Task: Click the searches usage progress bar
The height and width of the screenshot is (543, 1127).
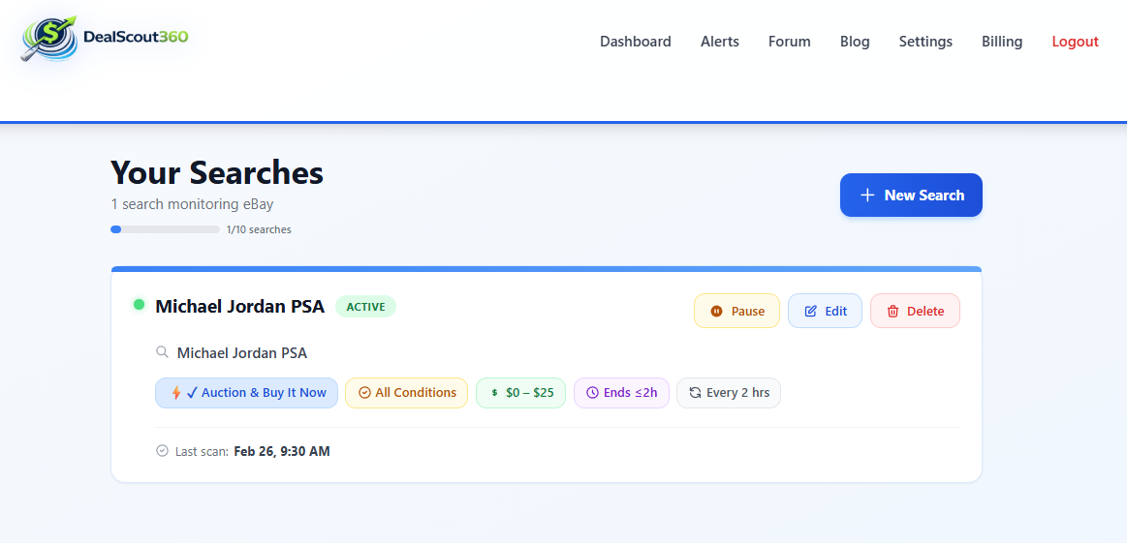Action: tap(166, 229)
